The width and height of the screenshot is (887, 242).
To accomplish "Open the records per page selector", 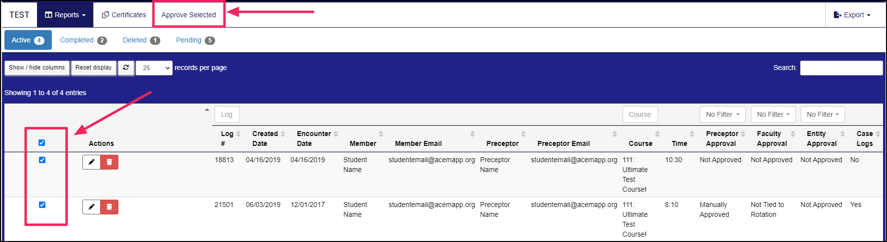I will 154,68.
